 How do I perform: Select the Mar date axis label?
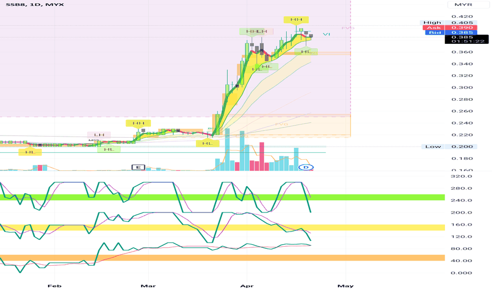(x=148, y=286)
